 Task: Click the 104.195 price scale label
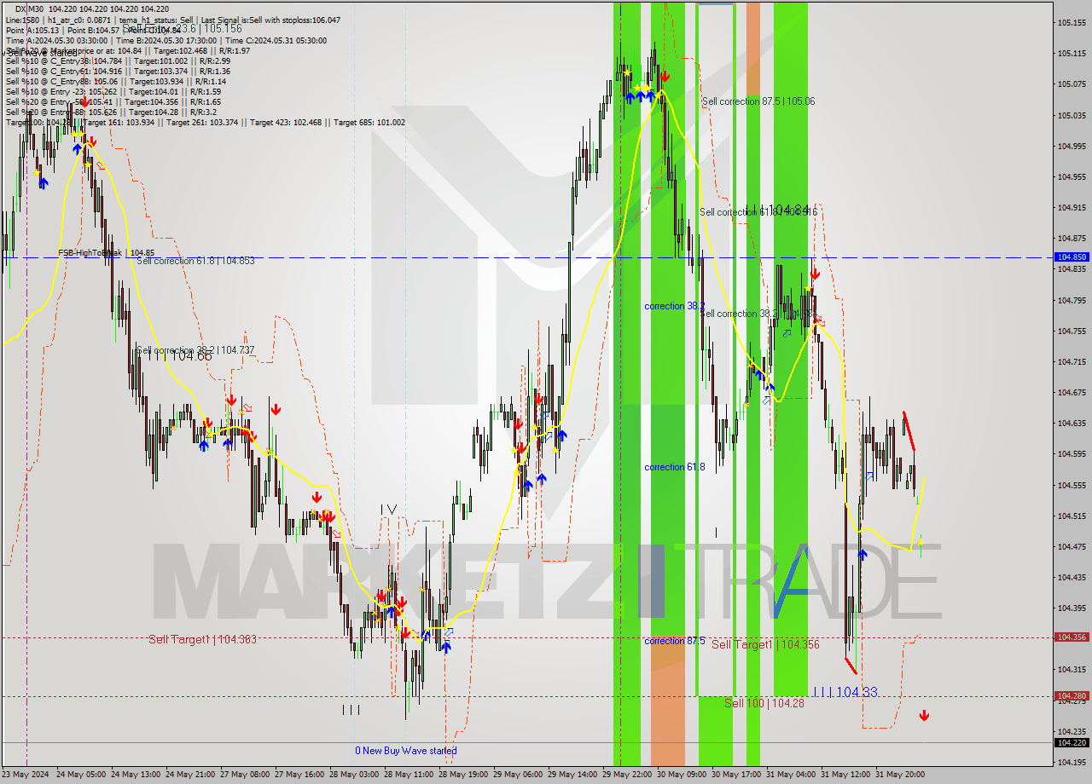coord(1071,762)
